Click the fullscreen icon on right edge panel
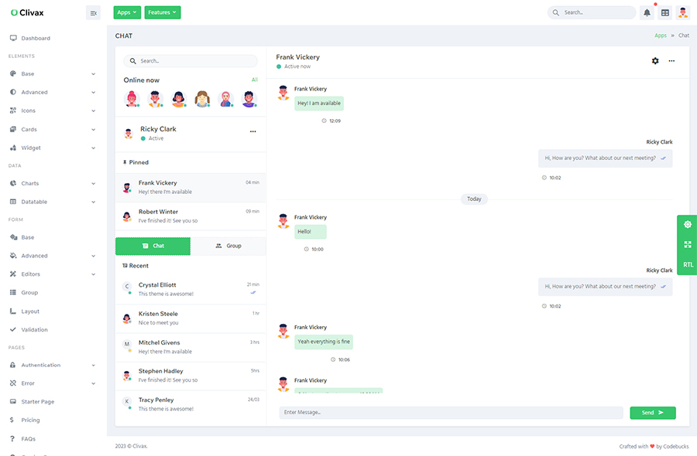This screenshot has height=456, width=697. [x=687, y=244]
